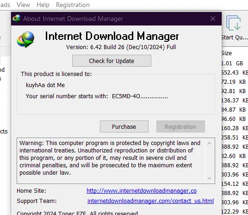The width and height of the screenshot is (248, 215).
Task: Select the 72.19 KB download row
Action: 235,82
